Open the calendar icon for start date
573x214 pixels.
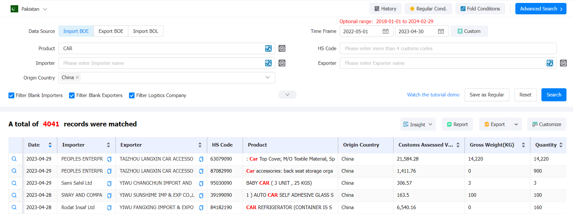point(385,31)
